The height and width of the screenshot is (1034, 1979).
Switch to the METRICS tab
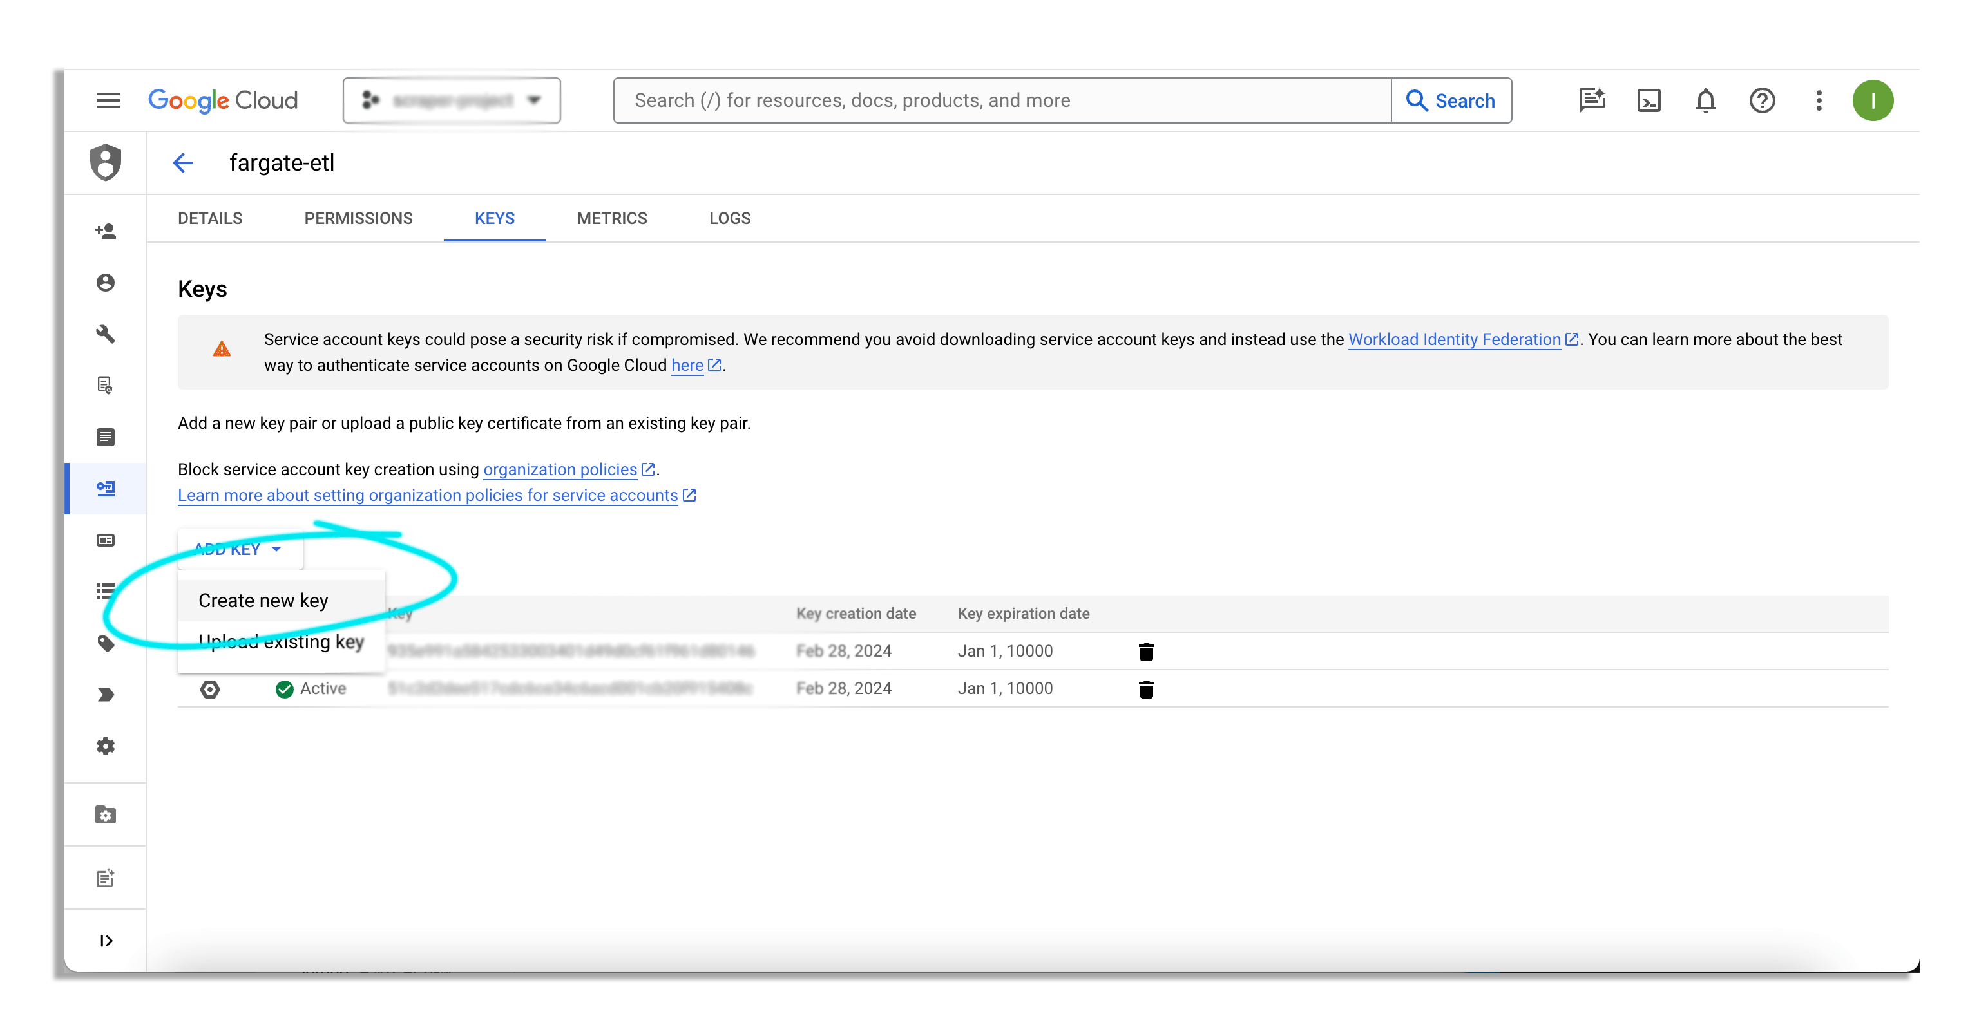(611, 219)
